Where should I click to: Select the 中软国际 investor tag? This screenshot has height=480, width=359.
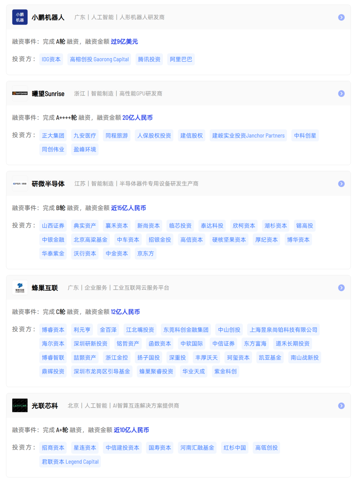191,344
